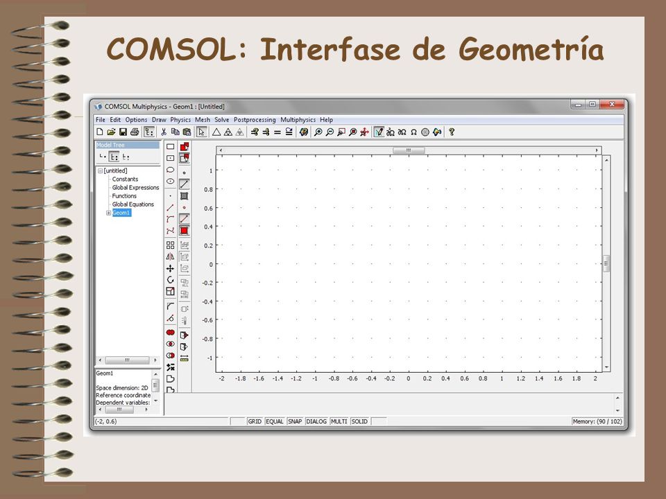
Task: Click the Omega subdomain mode icon
Action: coord(413,132)
